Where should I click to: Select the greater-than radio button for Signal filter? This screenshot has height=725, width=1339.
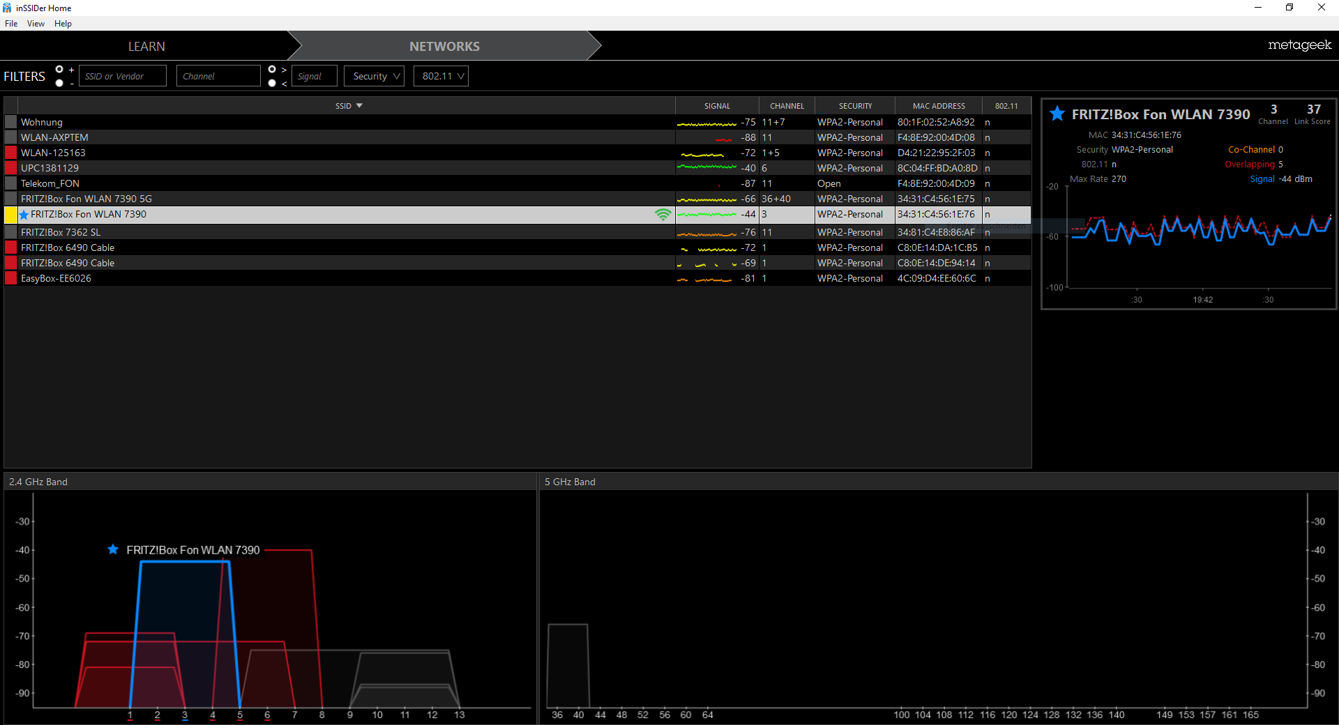(272, 69)
